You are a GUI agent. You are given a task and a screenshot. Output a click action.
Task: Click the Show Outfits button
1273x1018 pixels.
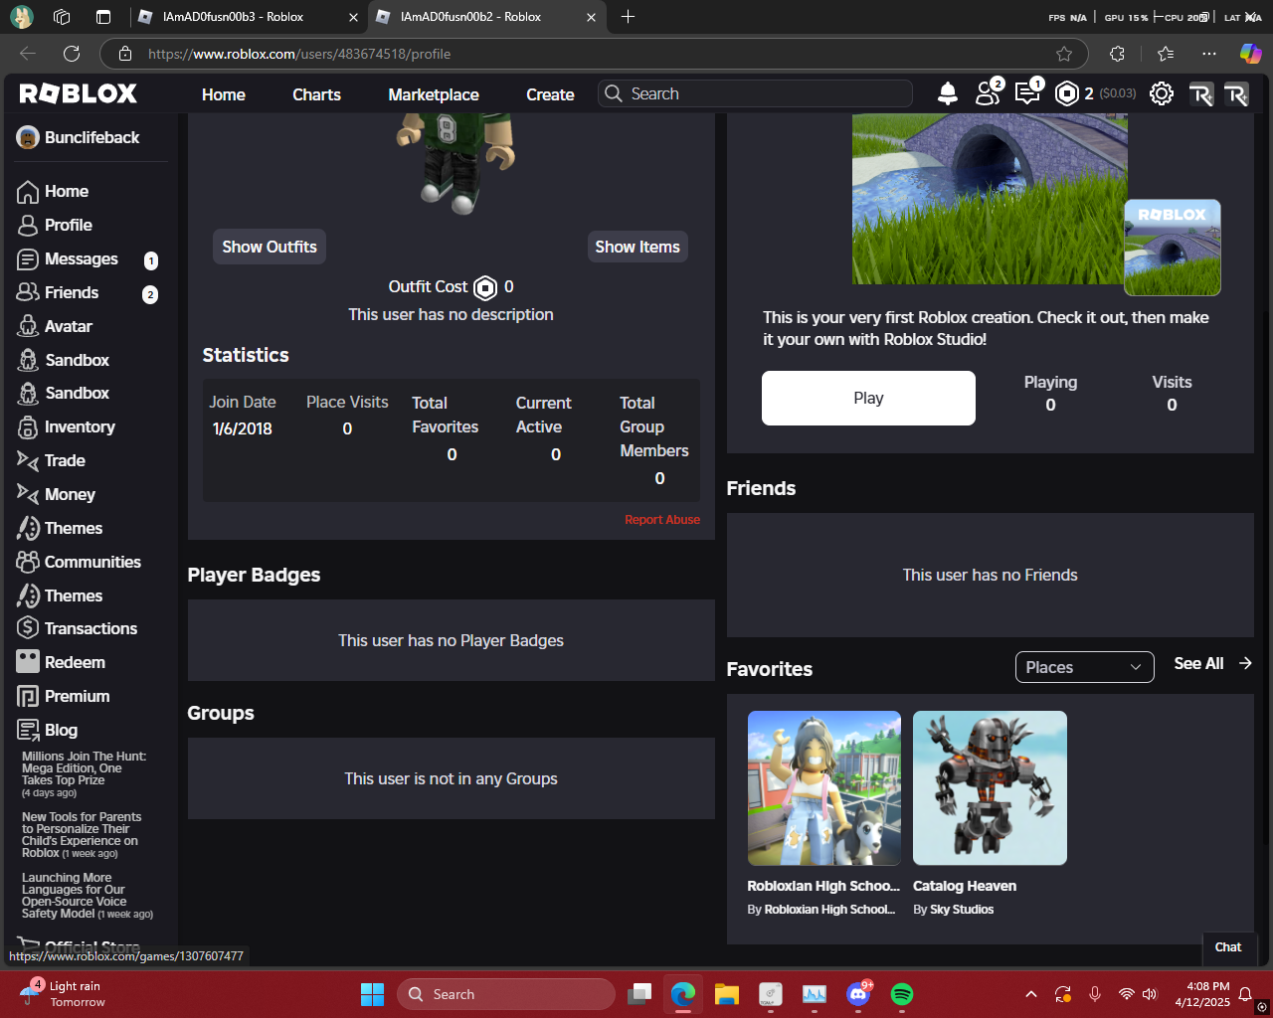click(270, 247)
